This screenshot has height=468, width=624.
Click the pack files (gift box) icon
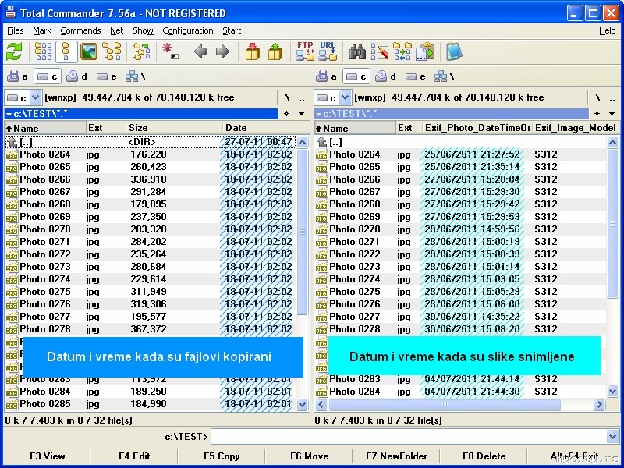(x=253, y=52)
